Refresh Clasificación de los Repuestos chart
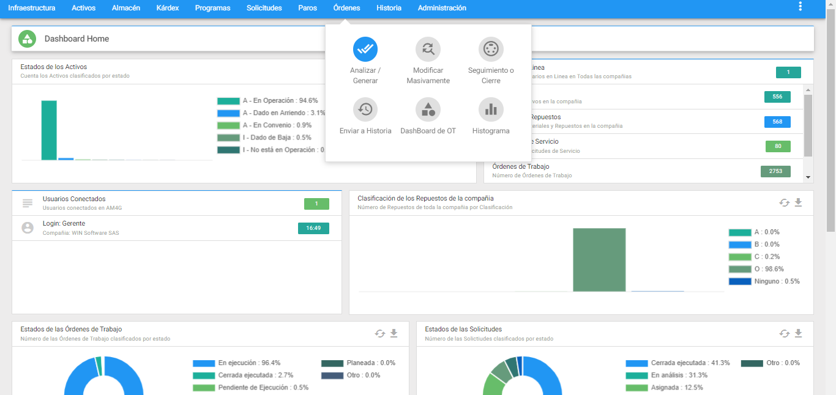This screenshot has width=836, height=395. point(784,202)
